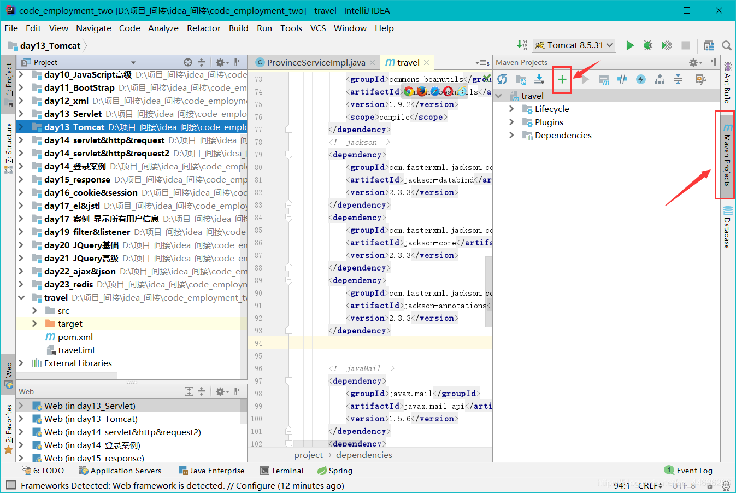
Task: Hide the Maven Projects panel
Action: click(712, 62)
